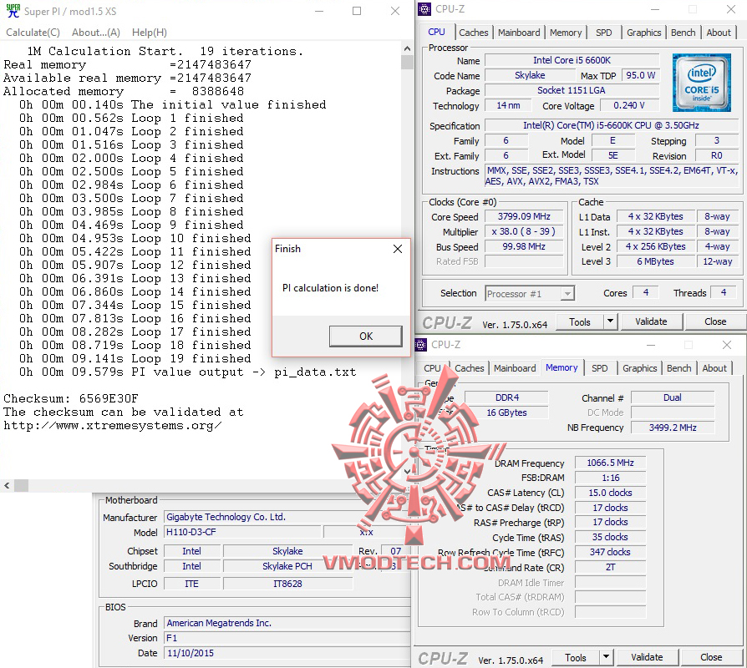Open Graphics tab in top CPU-Z window
Viewport: 747px width, 668px height.
click(x=643, y=33)
